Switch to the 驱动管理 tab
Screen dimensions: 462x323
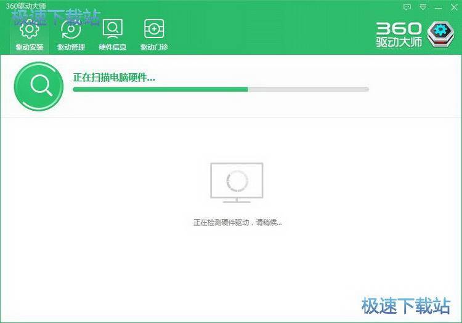71,34
